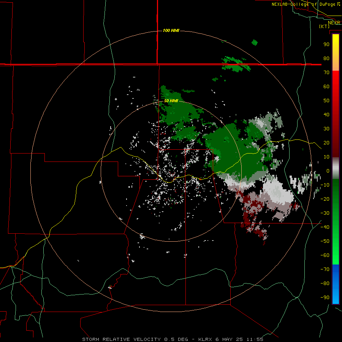Click the -40 value on the velocity scale
The width and height of the screenshot is (342, 342).
pos(325,227)
